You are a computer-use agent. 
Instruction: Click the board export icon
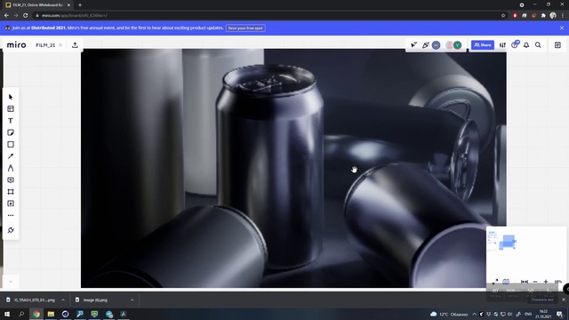(x=75, y=45)
